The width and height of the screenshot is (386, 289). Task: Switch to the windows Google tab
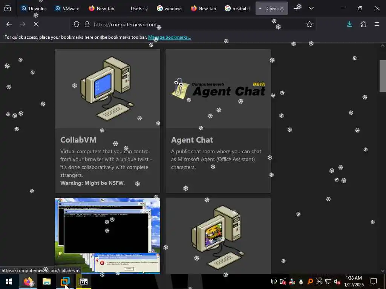[169, 8]
